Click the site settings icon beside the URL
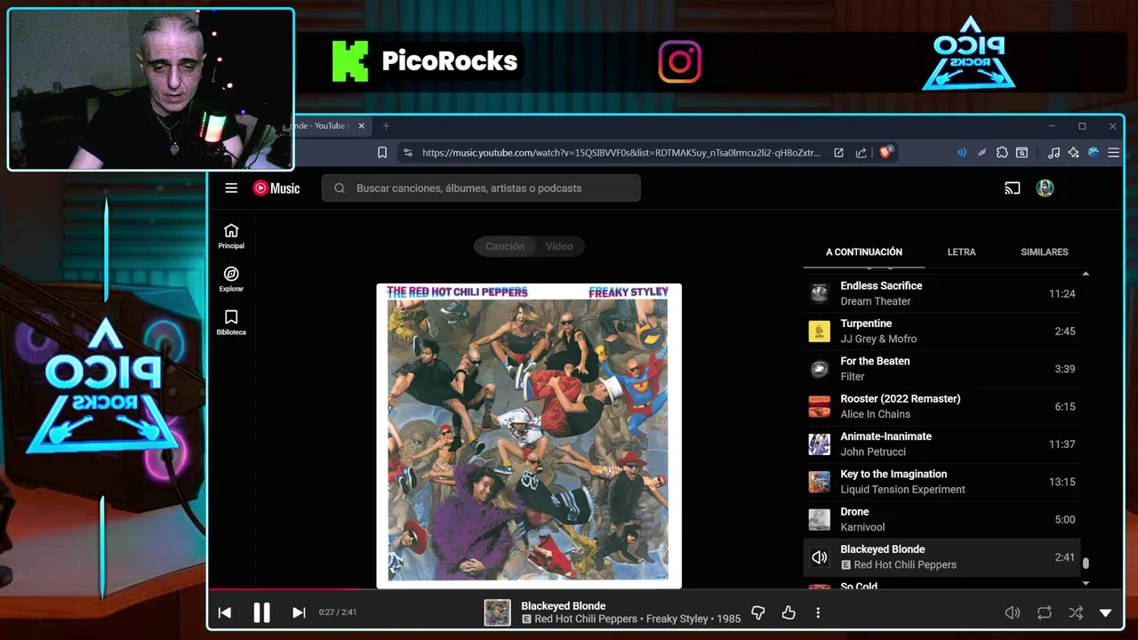This screenshot has width=1138, height=640. click(x=408, y=153)
